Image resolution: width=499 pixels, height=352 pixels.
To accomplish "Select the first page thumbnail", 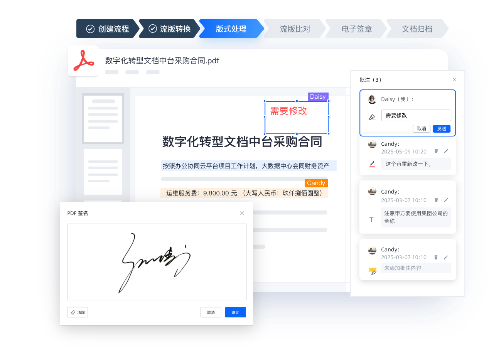I will pyautogui.click(x=103, y=118).
